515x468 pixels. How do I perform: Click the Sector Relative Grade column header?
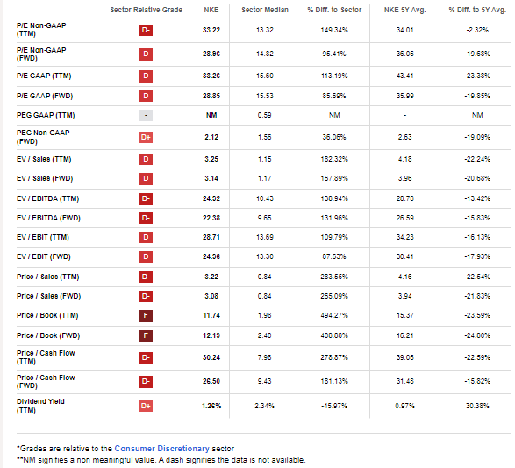click(x=147, y=10)
